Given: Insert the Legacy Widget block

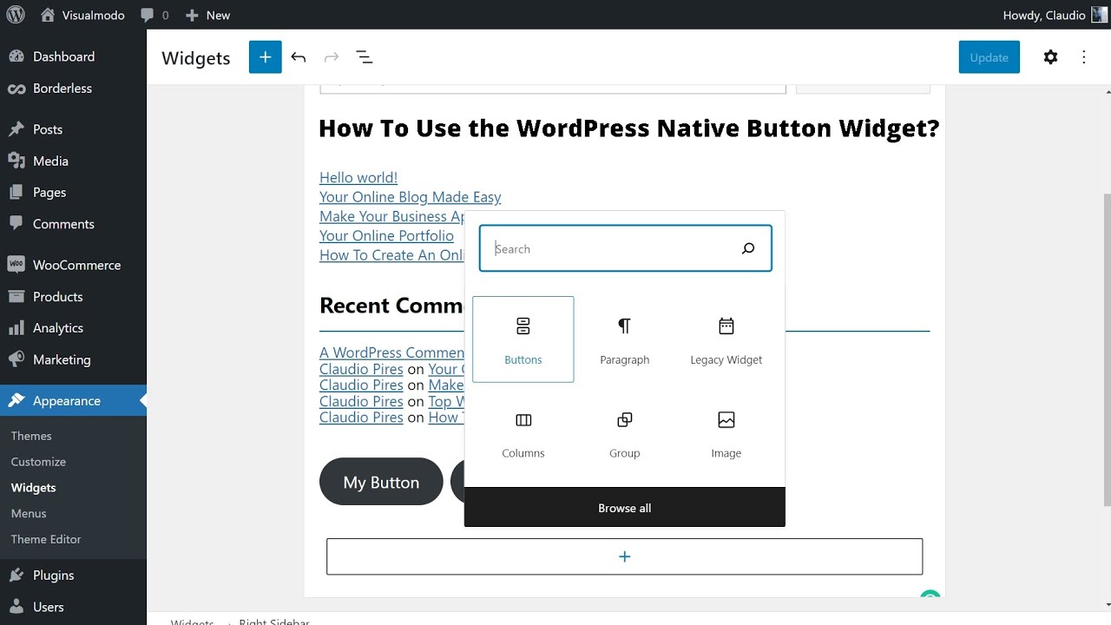Looking at the screenshot, I should [726, 339].
